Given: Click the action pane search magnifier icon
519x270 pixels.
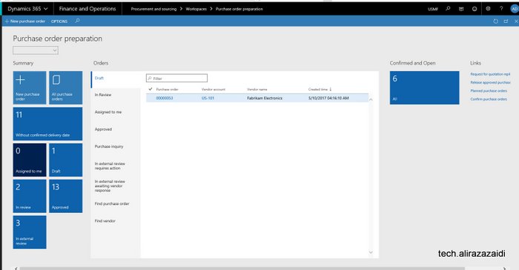Looking at the screenshot, I should click(77, 21).
